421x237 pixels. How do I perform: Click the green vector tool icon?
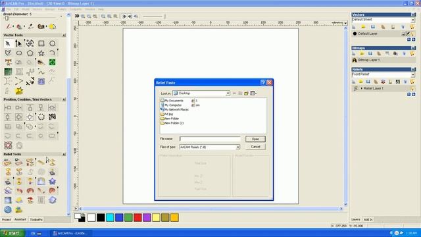point(53,63)
